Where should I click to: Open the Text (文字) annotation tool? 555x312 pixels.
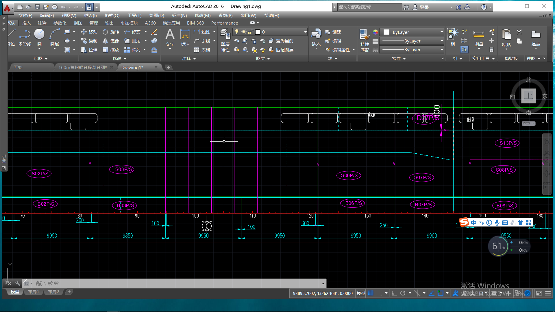coord(170,35)
